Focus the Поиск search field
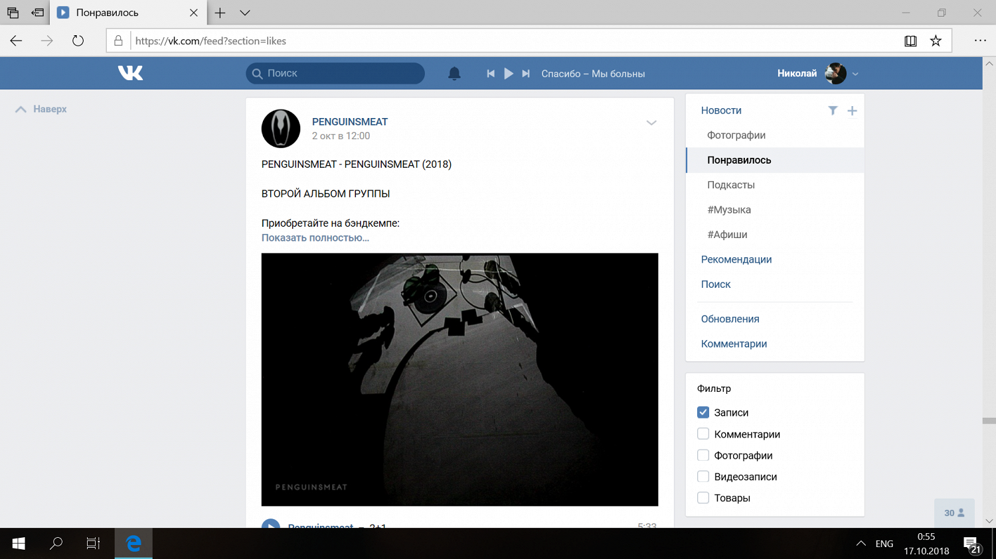Image resolution: width=996 pixels, height=559 pixels. tap(335, 74)
